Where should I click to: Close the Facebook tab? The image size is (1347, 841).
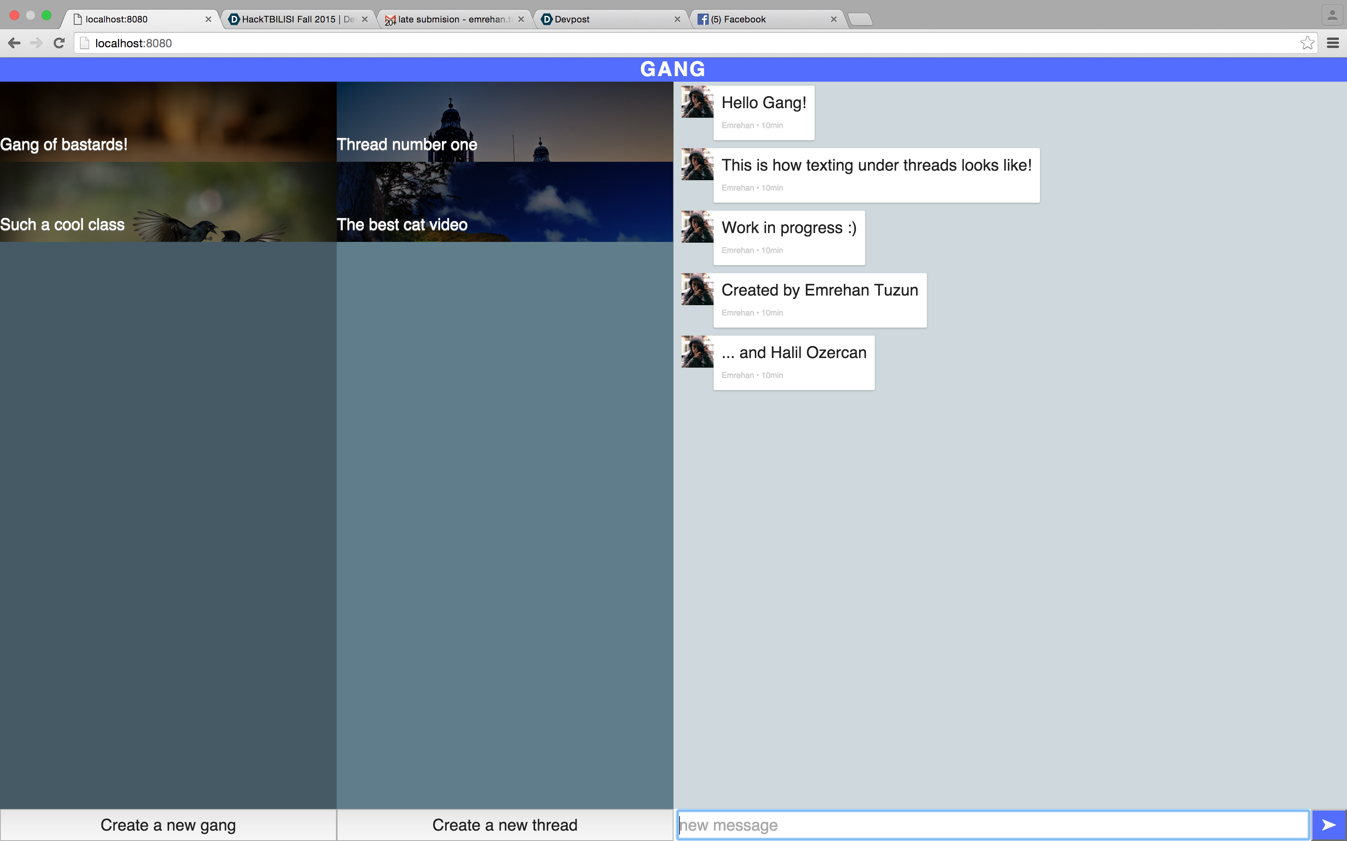tap(833, 20)
